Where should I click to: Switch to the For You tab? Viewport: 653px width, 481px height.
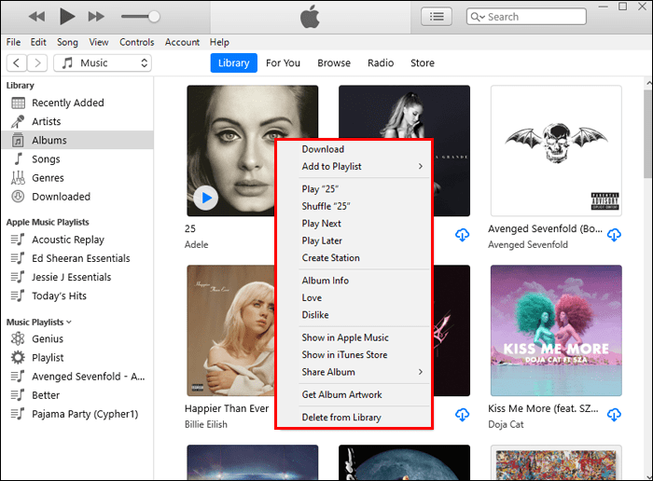283,62
